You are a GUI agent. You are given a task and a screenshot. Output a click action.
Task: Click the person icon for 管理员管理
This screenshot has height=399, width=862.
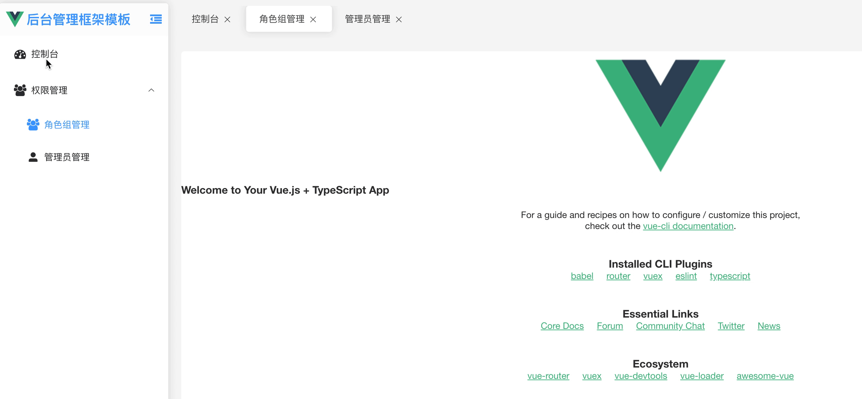(x=33, y=157)
